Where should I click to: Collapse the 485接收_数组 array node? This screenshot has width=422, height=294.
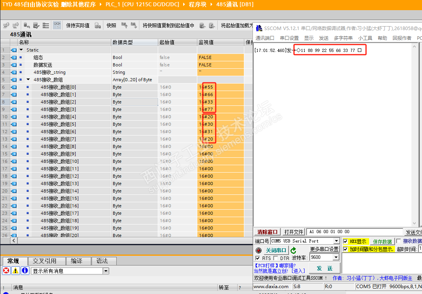(28, 80)
